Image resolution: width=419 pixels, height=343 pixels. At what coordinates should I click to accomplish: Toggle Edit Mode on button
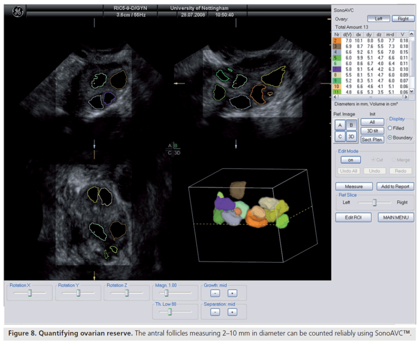(351, 160)
